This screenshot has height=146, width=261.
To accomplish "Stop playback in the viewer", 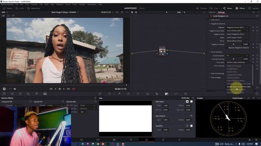I will click(60, 89).
